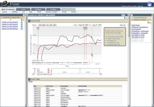Toggle Mon Wtr Prod (bbl) series in legend
The image size is (154, 107).
click(x=113, y=33)
